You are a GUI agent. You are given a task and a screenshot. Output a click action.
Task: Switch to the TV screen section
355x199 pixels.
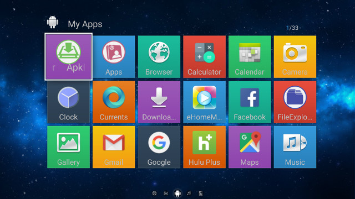[x=166, y=193]
